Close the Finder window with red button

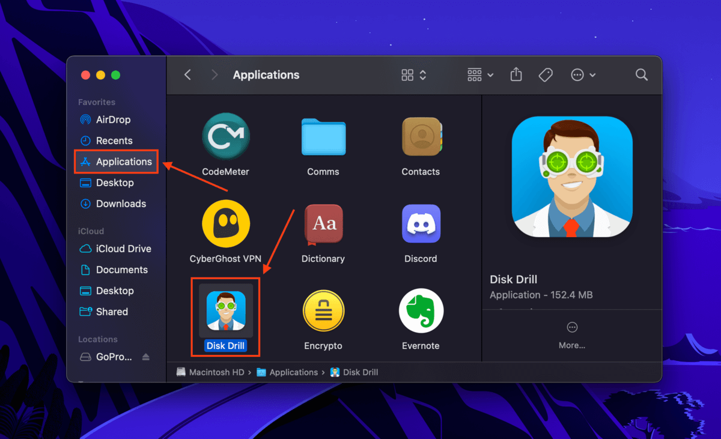[85, 75]
